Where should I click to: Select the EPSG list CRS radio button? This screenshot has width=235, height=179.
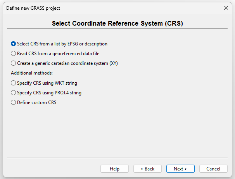14,44
